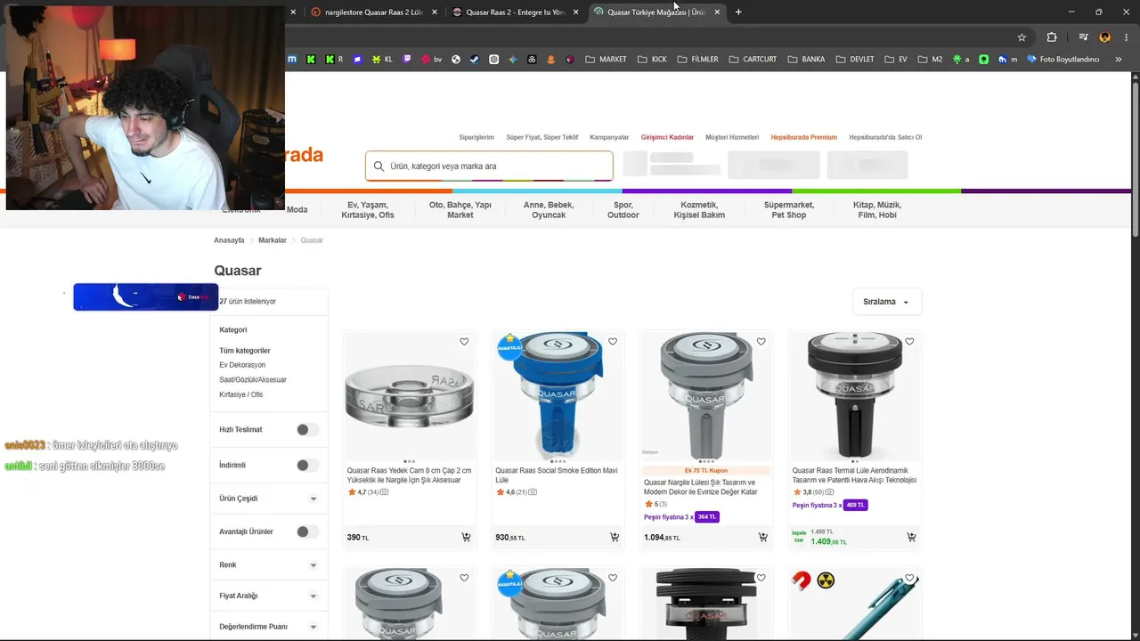
Task: Expand the Renk filter
Action: coord(268,565)
